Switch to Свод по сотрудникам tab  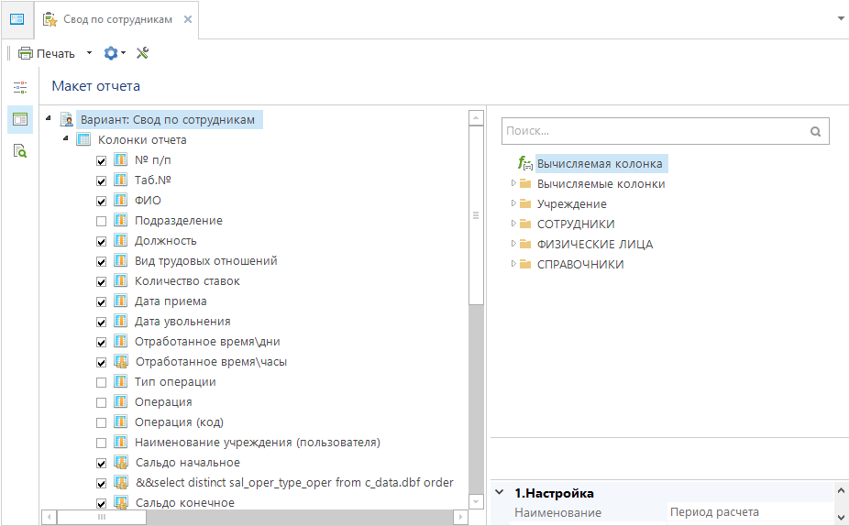[116, 19]
